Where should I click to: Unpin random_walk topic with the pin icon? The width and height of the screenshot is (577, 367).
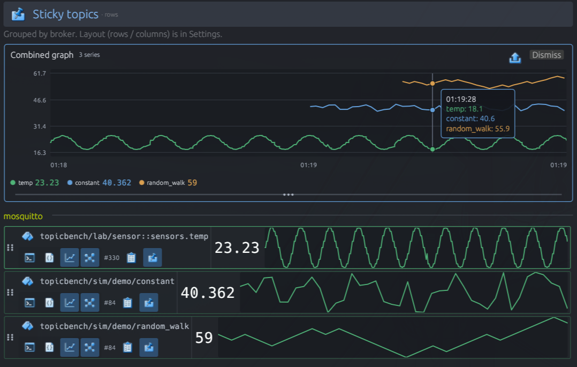[149, 347]
